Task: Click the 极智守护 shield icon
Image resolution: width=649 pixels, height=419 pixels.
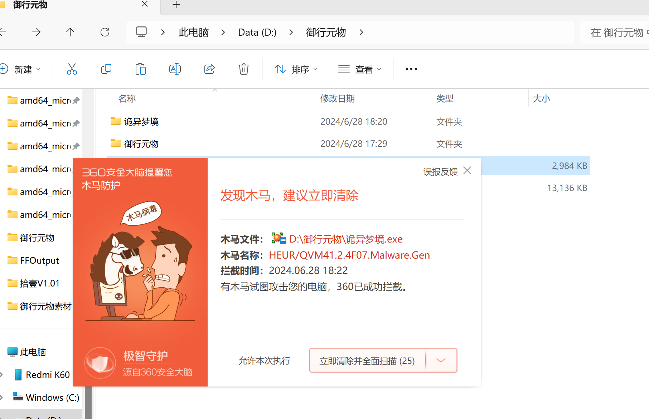Action: [100, 363]
